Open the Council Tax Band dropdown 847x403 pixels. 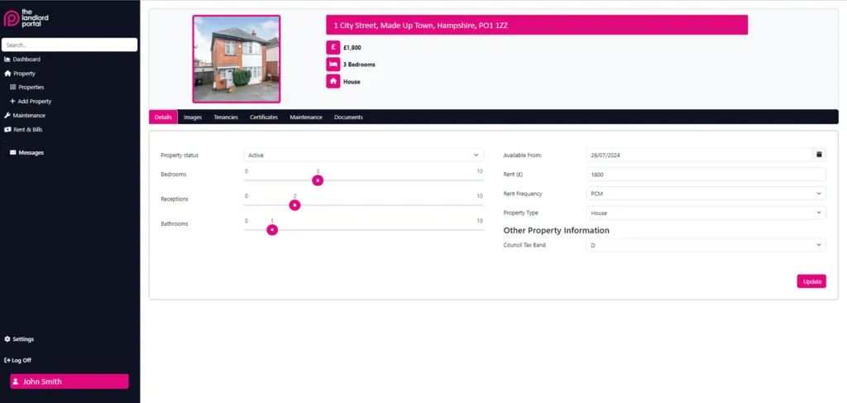pyautogui.click(x=706, y=245)
